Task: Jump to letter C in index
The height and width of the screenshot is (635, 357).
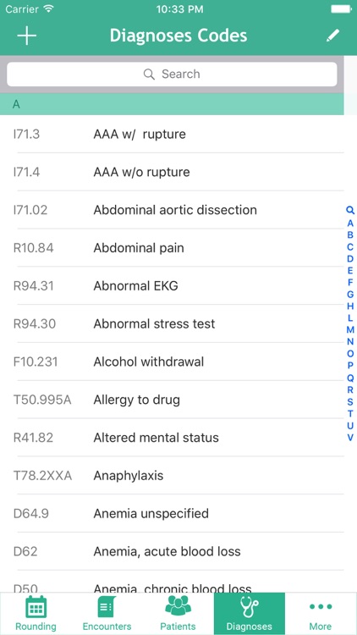Action: pos(350,246)
